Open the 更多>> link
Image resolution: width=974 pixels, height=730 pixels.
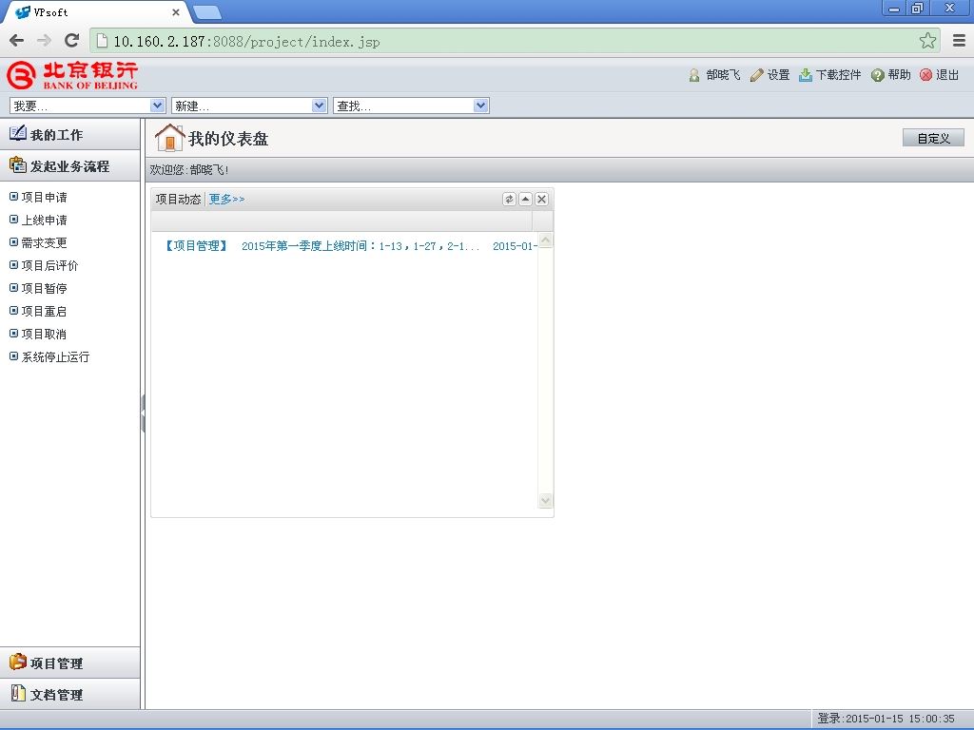[x=226, y=200]
